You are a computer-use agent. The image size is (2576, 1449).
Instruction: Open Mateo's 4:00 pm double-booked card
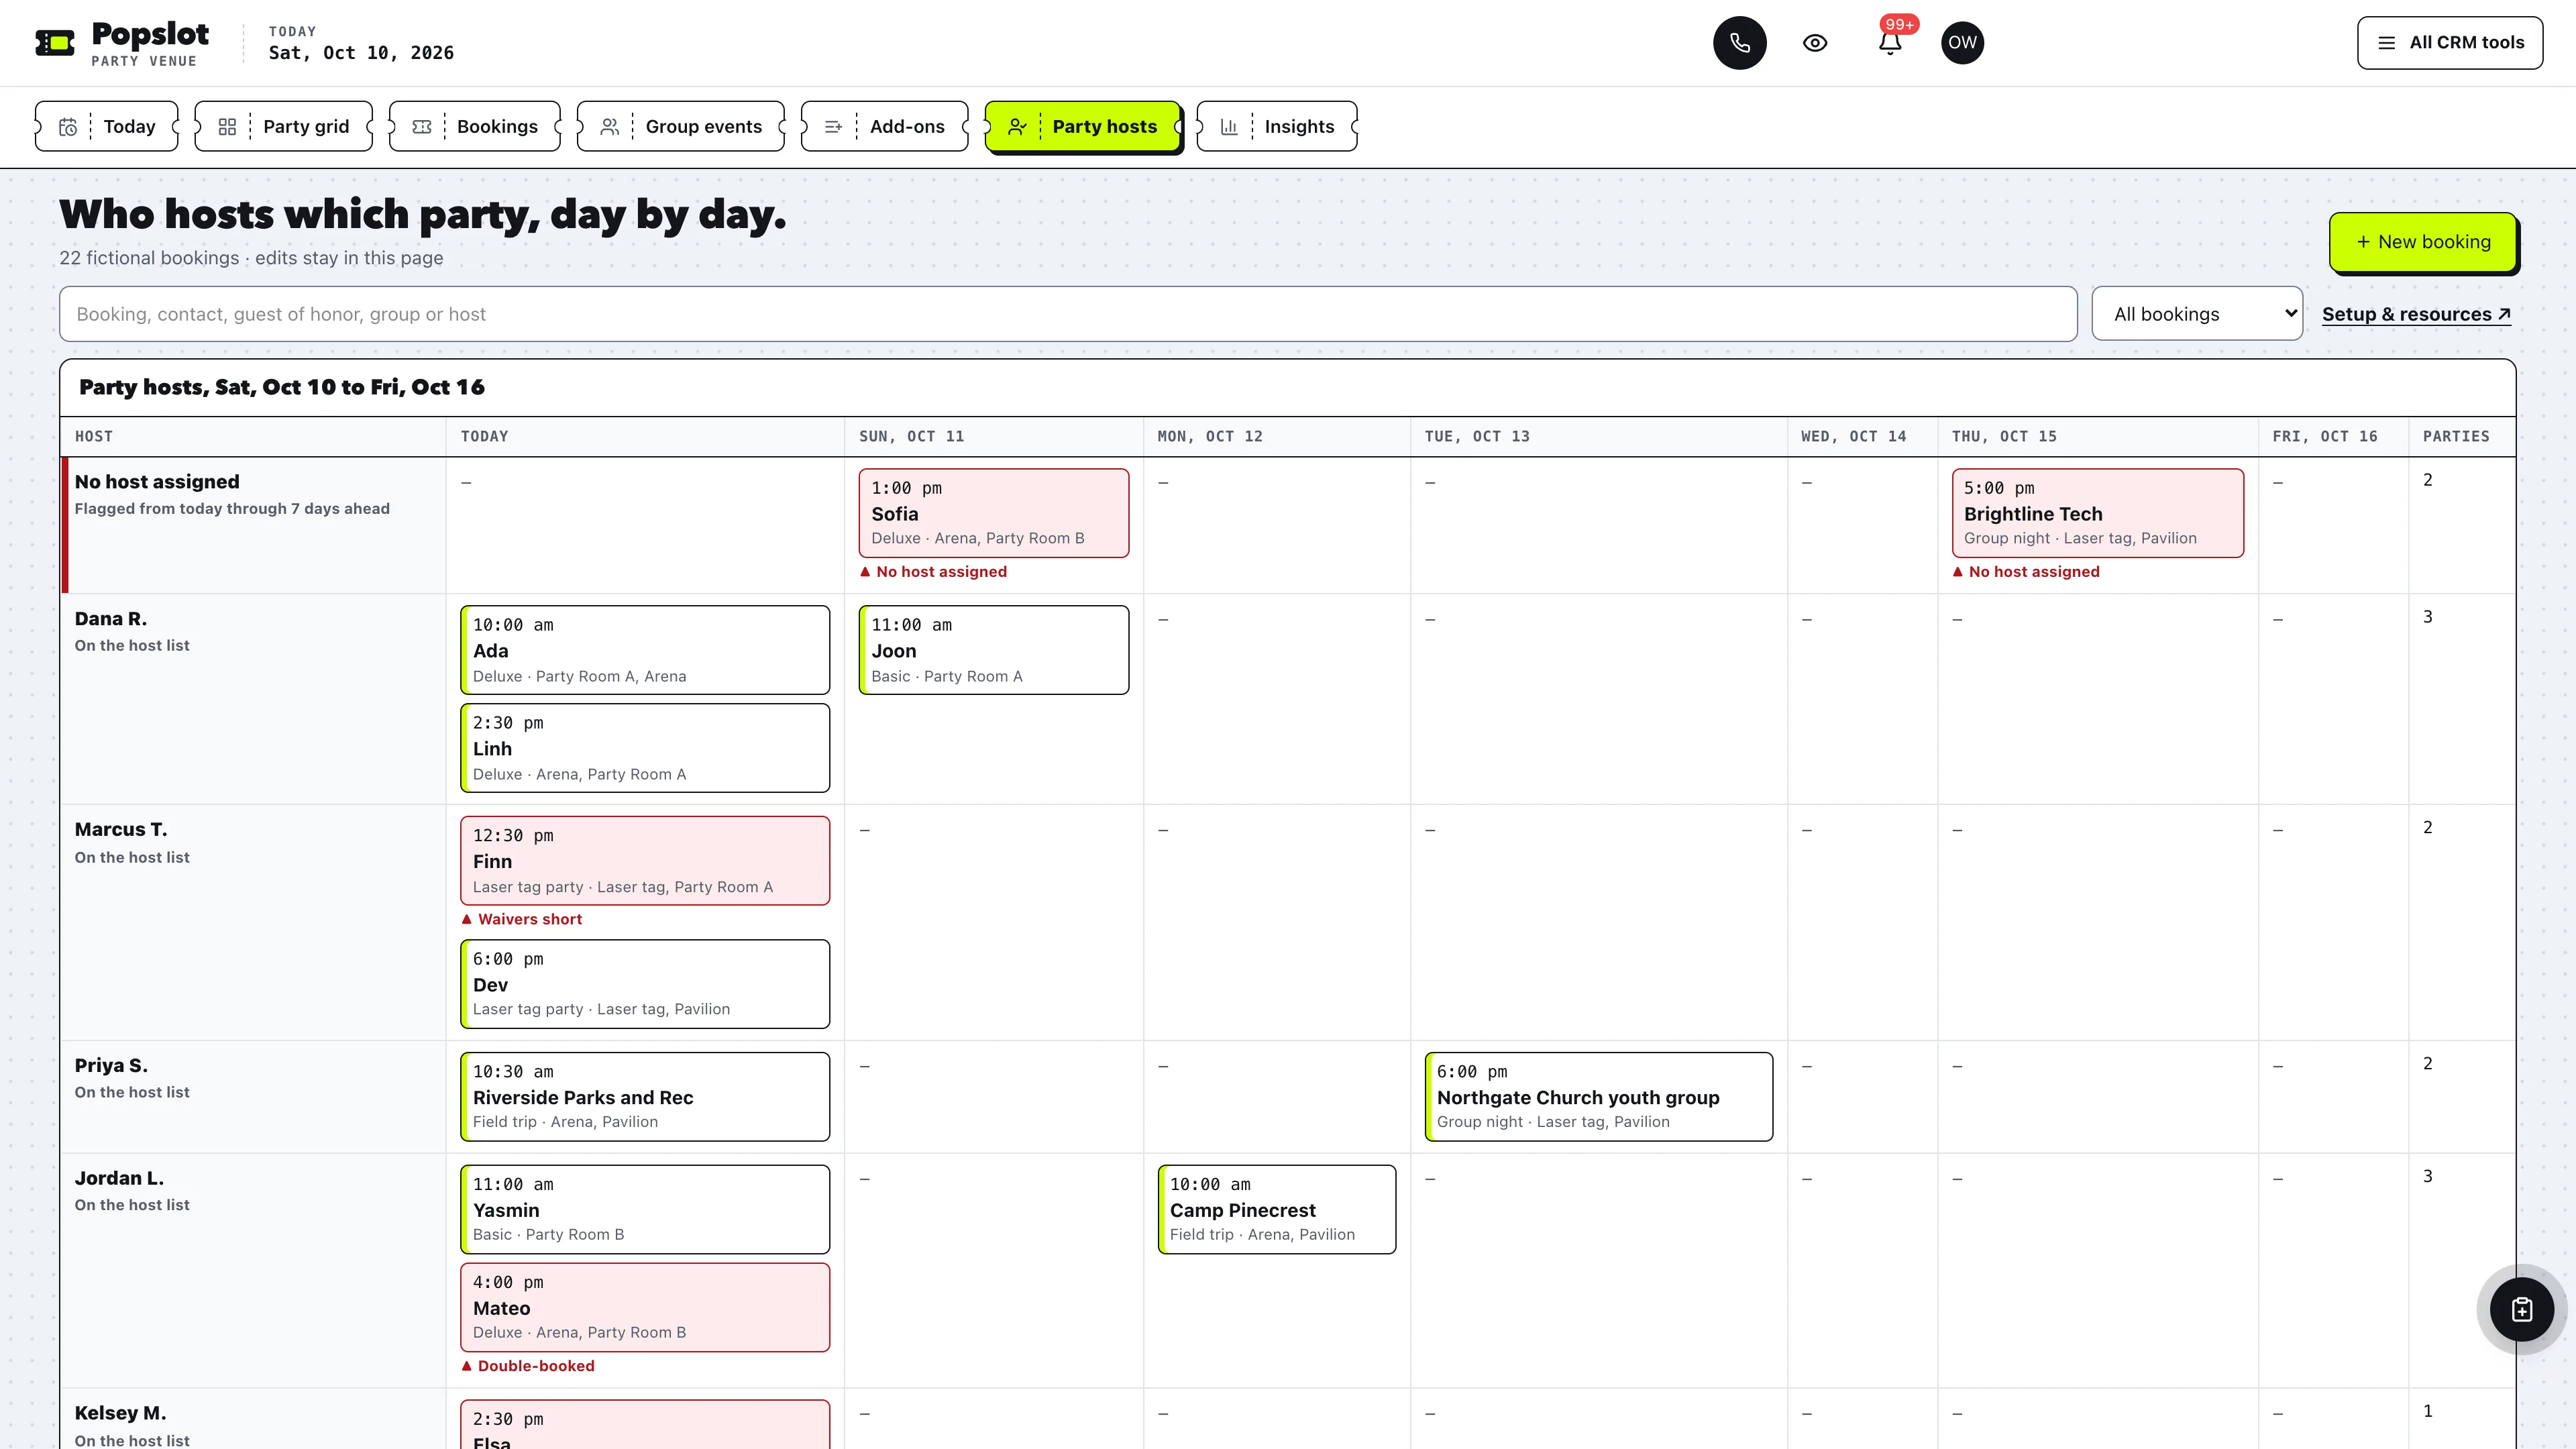coord(645,1308)
